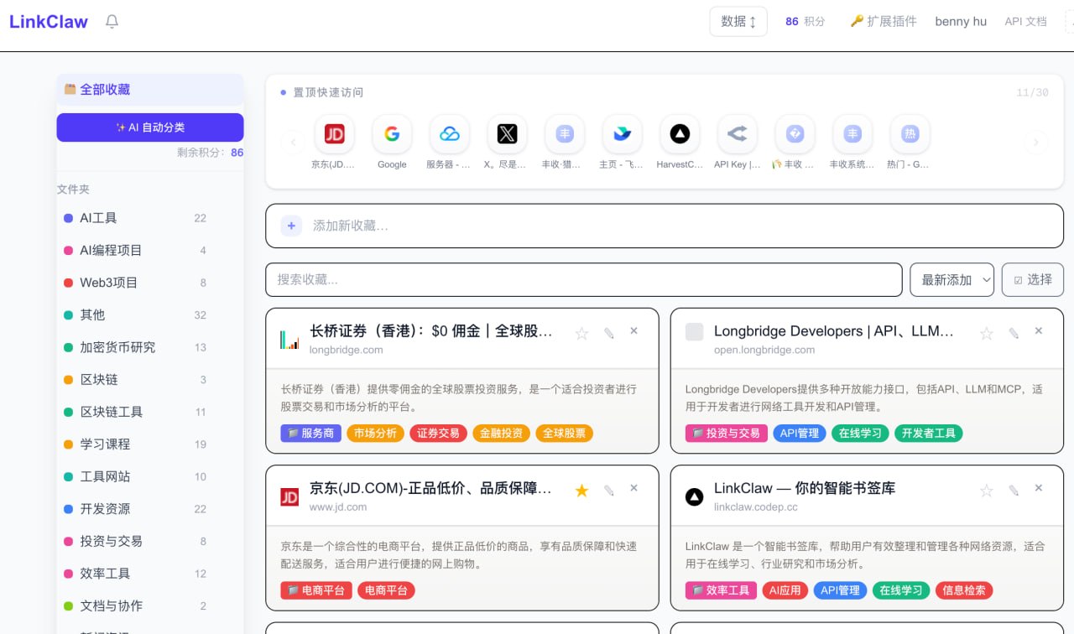Edit the LinkClaw 智能书签库 bookmark
The image size is (1074, 634).
1014,490
